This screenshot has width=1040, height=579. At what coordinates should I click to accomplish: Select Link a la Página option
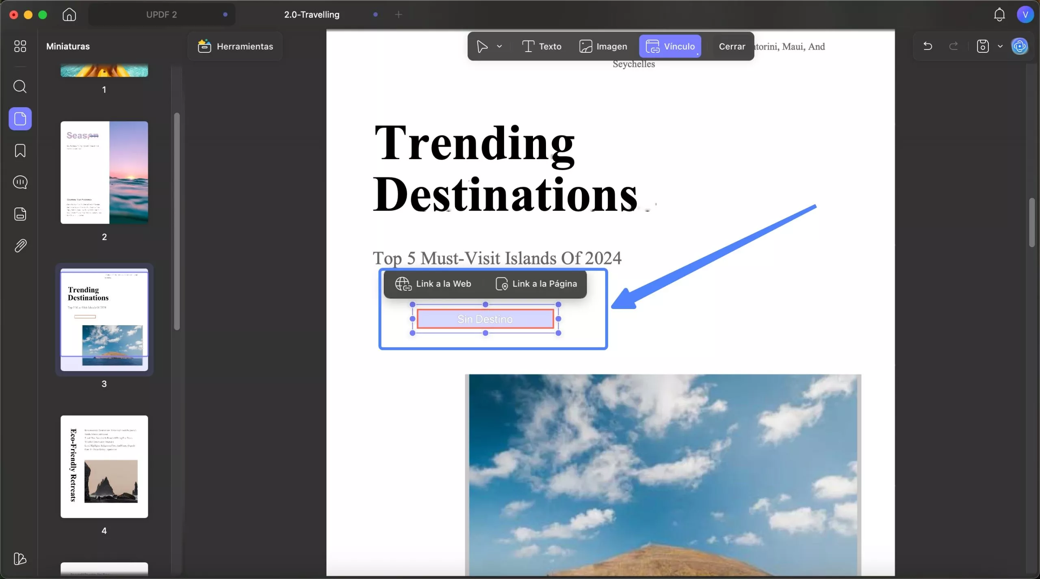tap(536, 284)
